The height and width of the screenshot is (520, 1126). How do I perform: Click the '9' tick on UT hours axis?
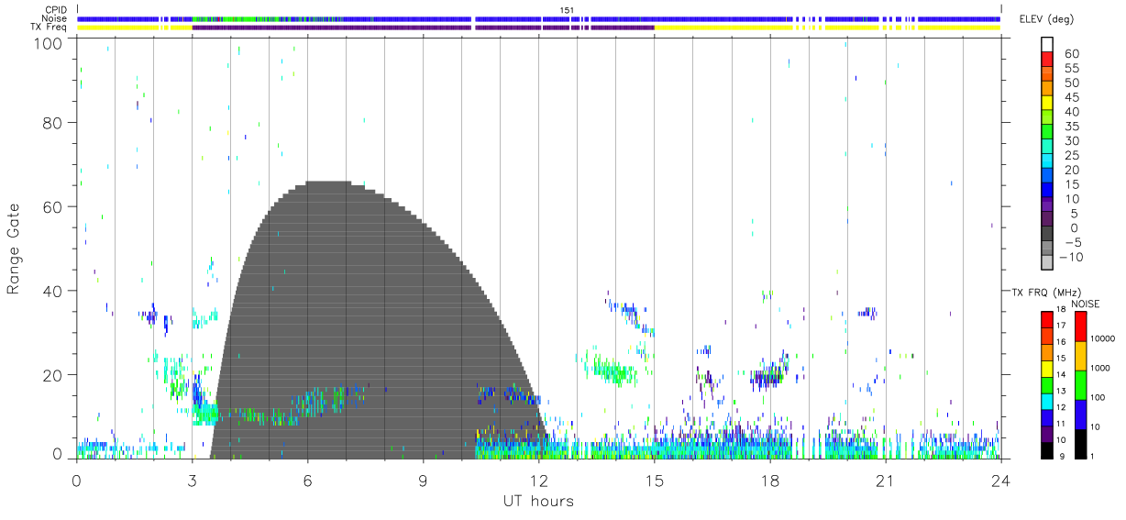pyautogui.click(x=423, y=480)
